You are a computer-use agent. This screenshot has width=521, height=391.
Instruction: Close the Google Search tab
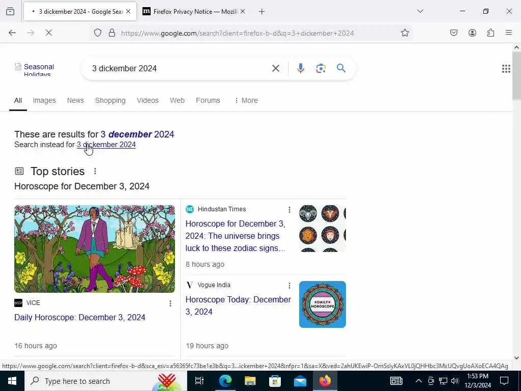128,11
